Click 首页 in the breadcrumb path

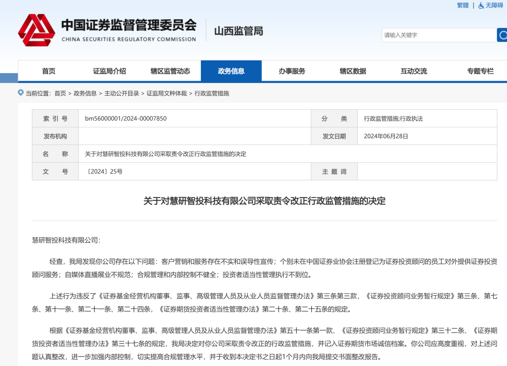(60, 93)
